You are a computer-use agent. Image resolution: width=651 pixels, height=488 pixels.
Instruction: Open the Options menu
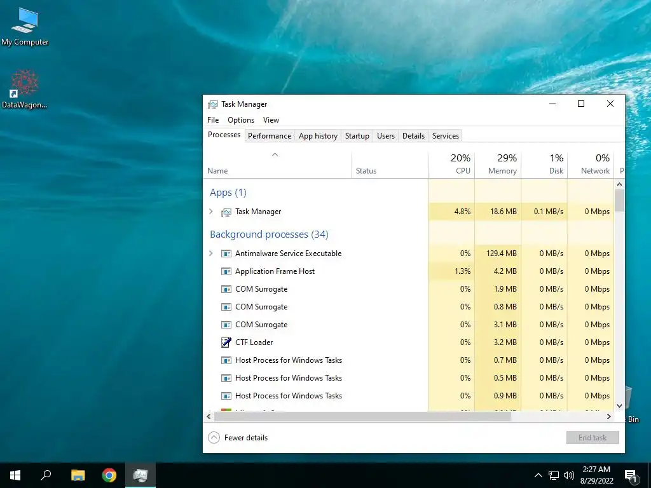241,120
